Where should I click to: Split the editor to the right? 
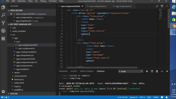pyautogui.click(x=162, y=6)
